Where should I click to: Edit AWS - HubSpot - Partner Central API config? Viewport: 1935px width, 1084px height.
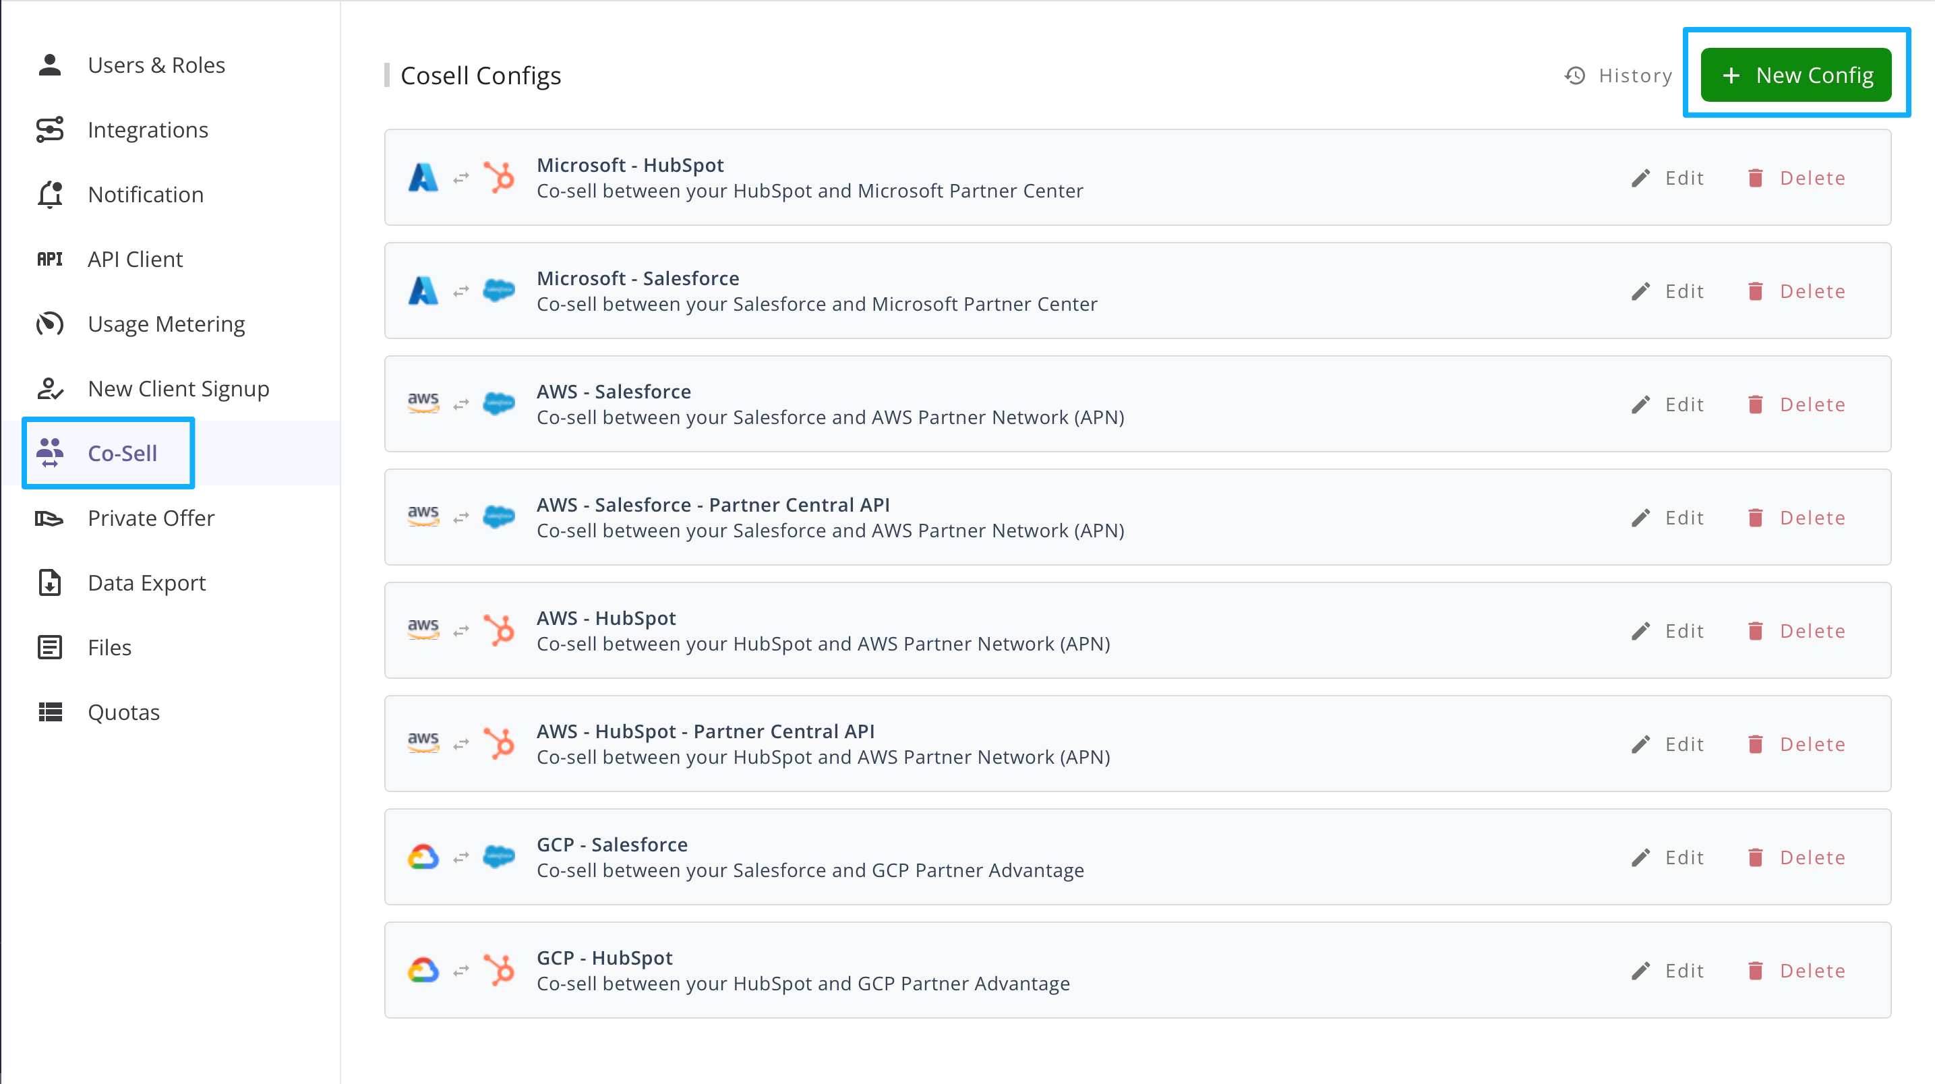1668,744
